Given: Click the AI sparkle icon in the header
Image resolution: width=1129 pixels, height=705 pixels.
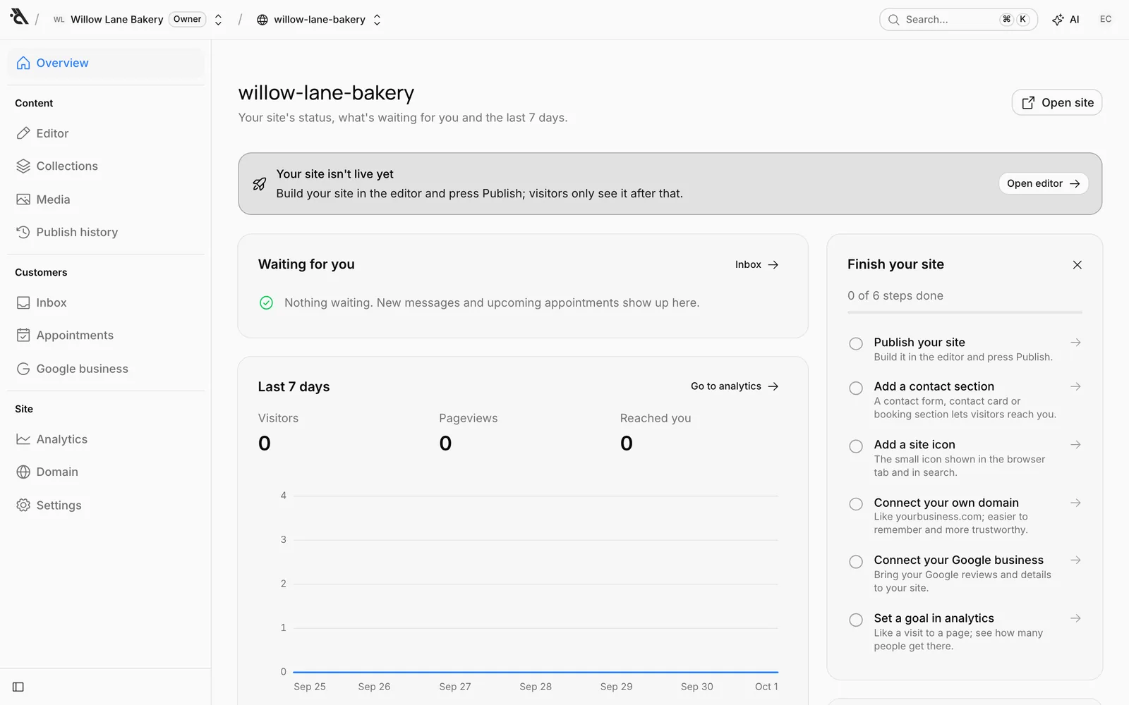Looking at the screenshot, I should (x=1058, y=20).
